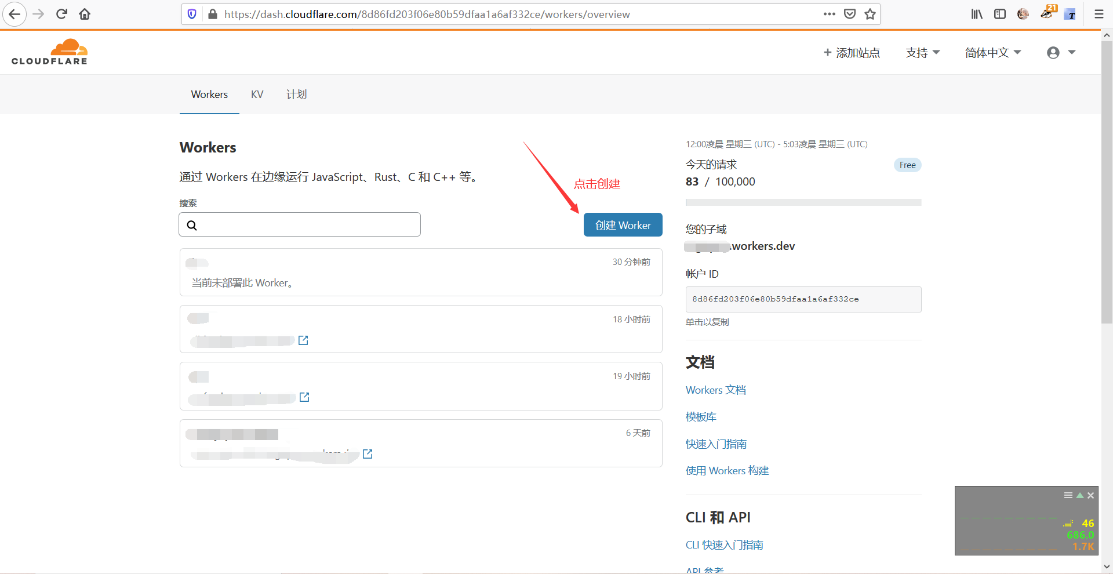Click the 当前未部署此 Worker。 message
Viewport: 1113px width, 574px height.
[243, 283]
